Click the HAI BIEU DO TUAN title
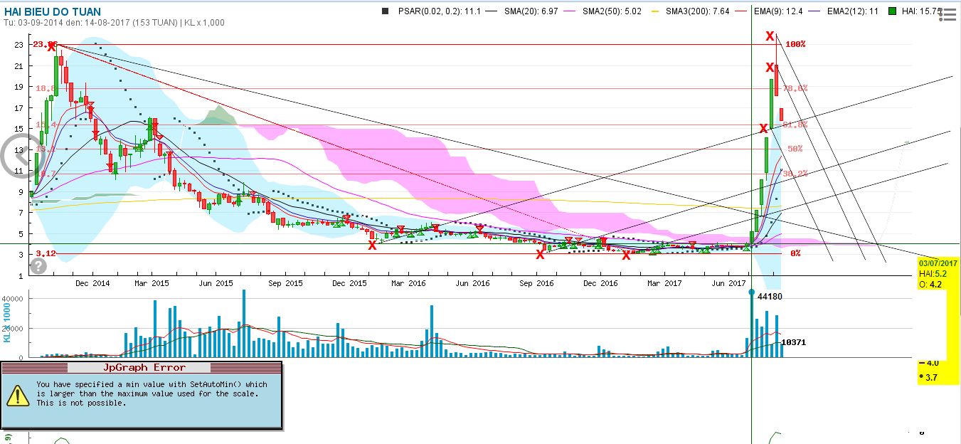 pos(53,11)
